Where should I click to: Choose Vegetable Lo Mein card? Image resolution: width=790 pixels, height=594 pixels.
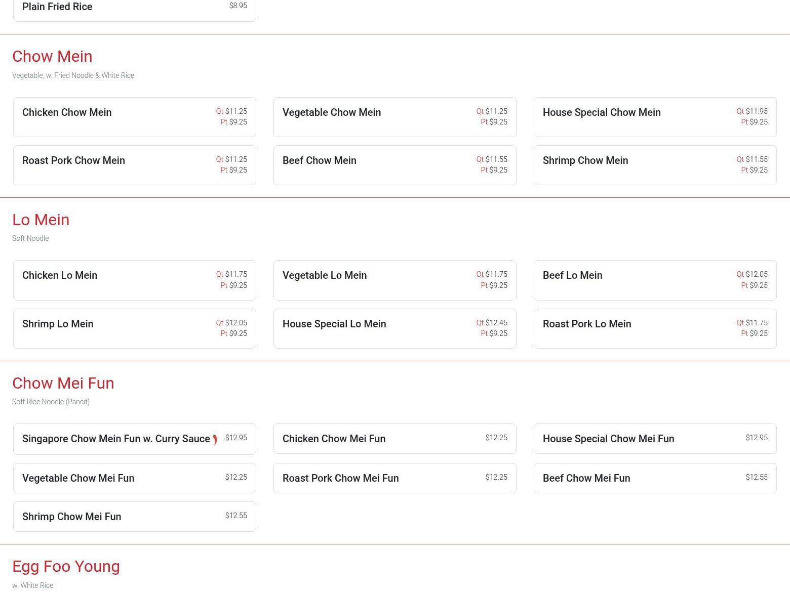[395, 280]
